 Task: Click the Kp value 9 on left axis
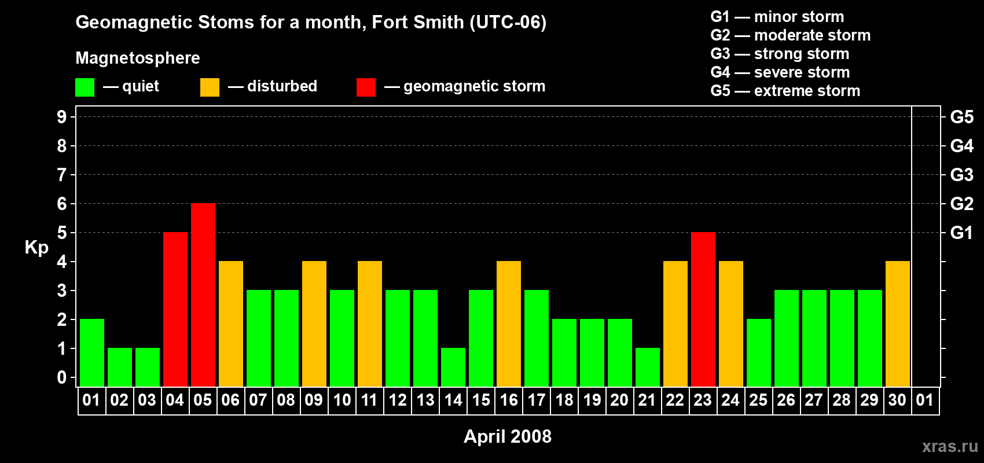click(62, 117)
